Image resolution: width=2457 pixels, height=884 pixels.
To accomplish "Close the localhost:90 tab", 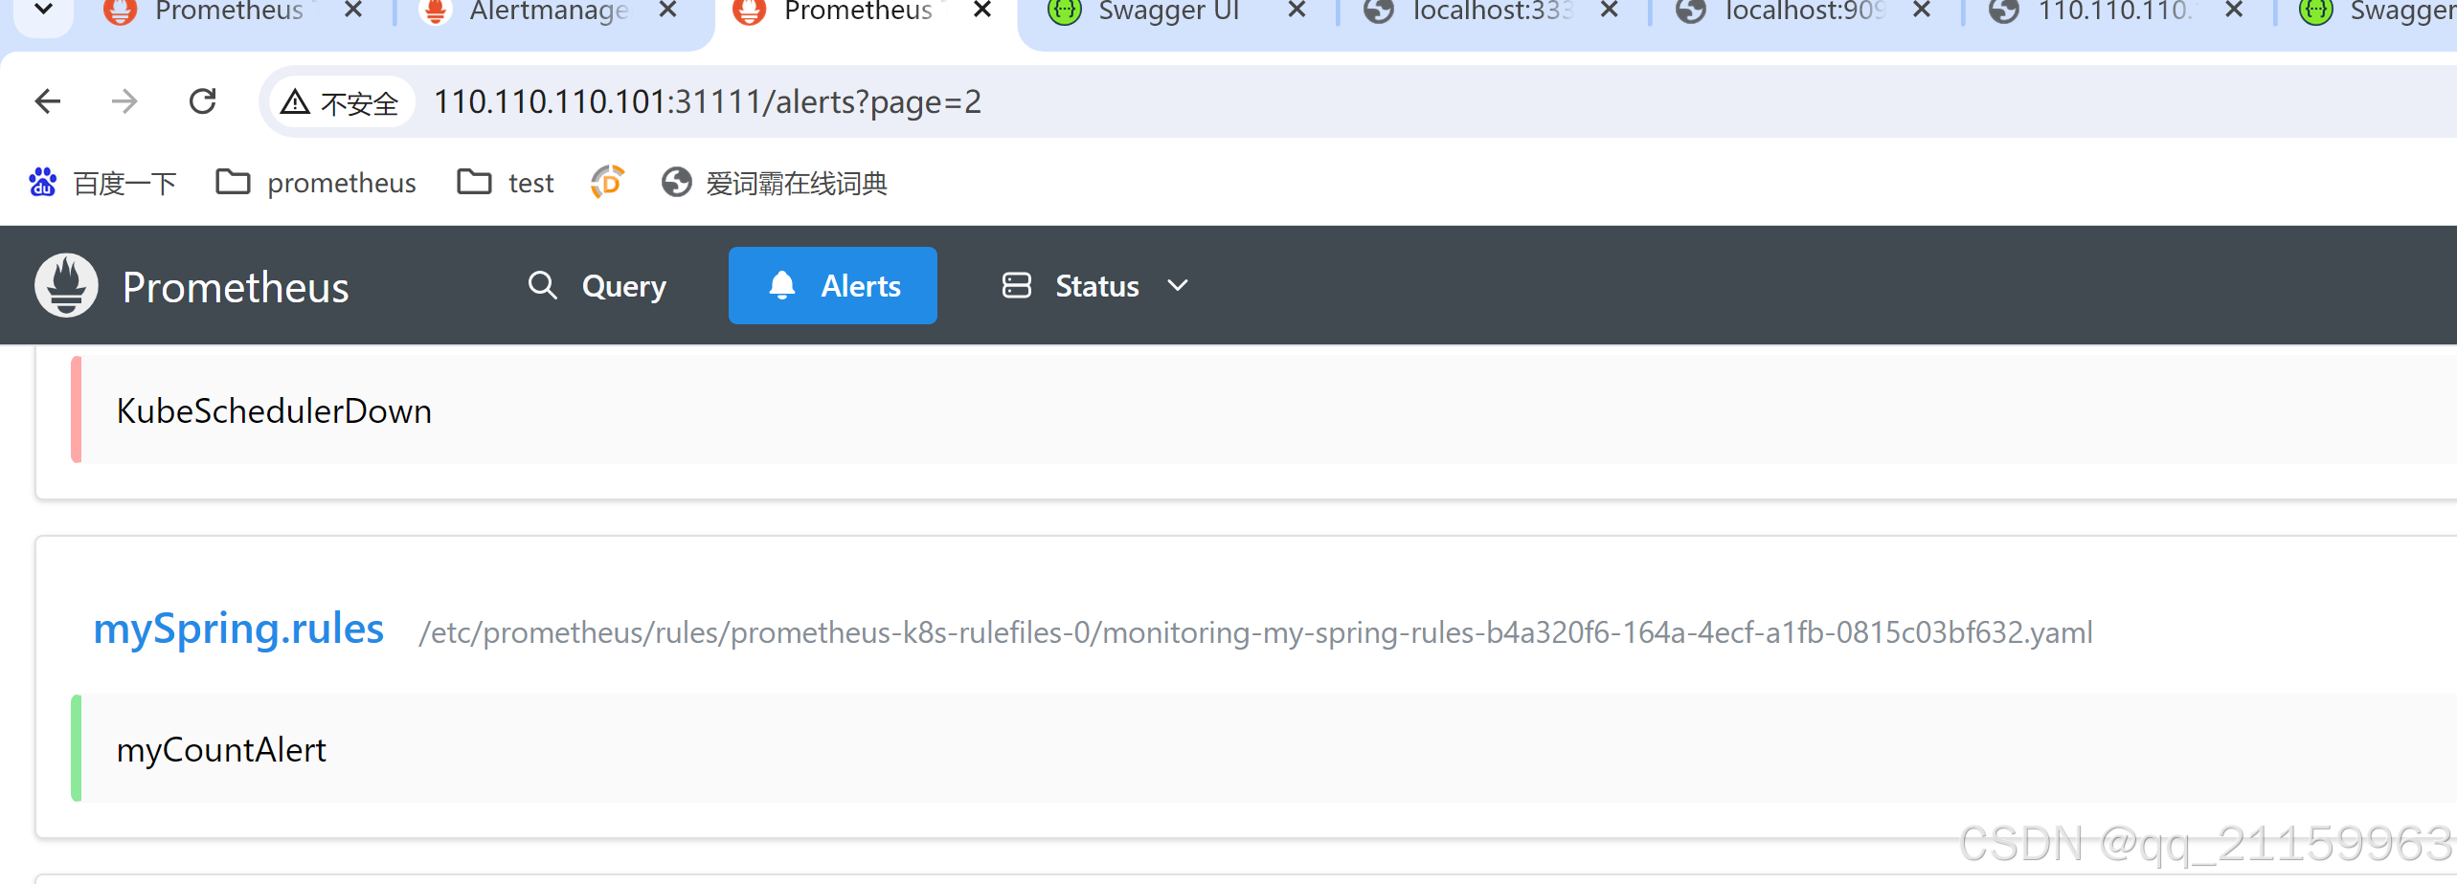I will (x=1922, y=10).
